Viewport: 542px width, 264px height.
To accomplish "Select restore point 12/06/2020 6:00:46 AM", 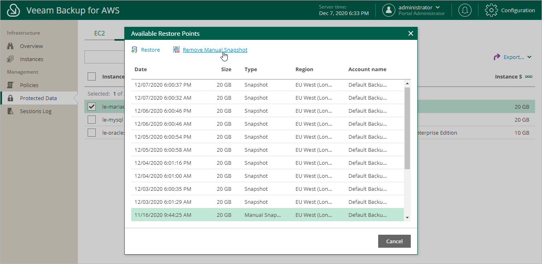I will pos(267,124).
